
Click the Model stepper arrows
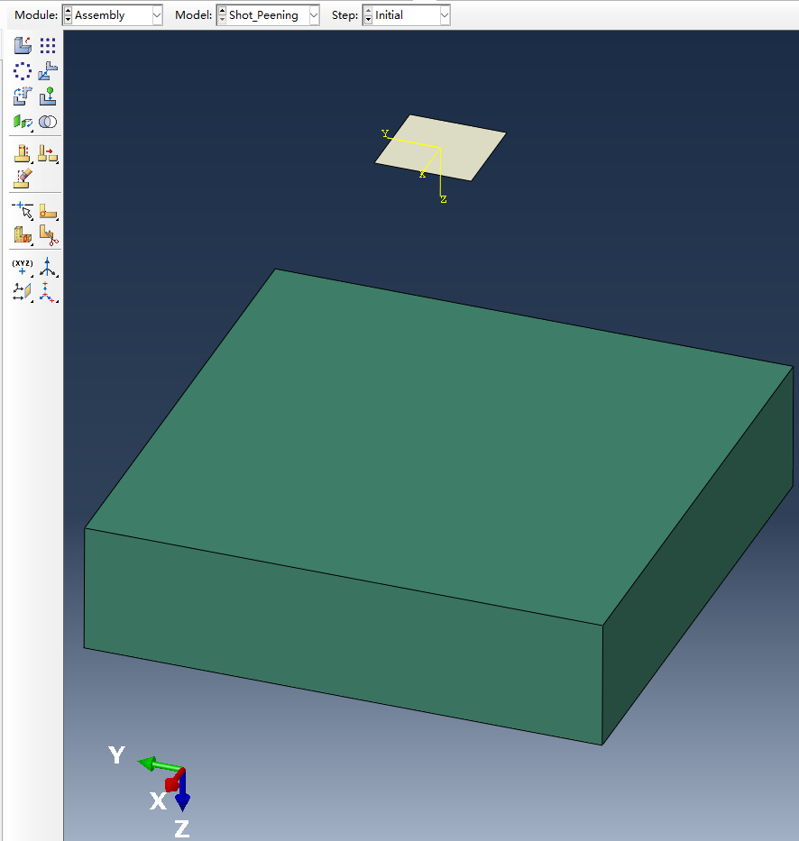tap(222, 15)
